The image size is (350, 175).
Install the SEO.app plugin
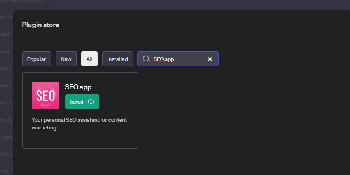(82, 102)
